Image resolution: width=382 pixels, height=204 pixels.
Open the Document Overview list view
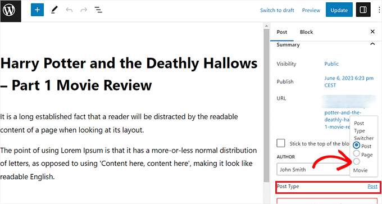pyautogui.click(x=98, y=10)
